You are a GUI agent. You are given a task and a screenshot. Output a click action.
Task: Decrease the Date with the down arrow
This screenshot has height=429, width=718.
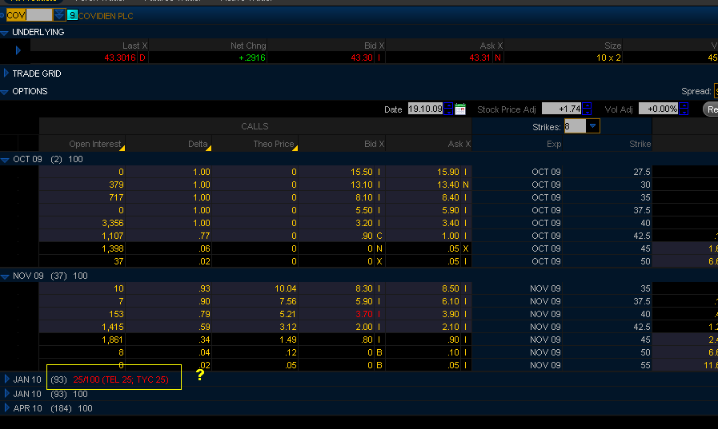click(448, 112)
